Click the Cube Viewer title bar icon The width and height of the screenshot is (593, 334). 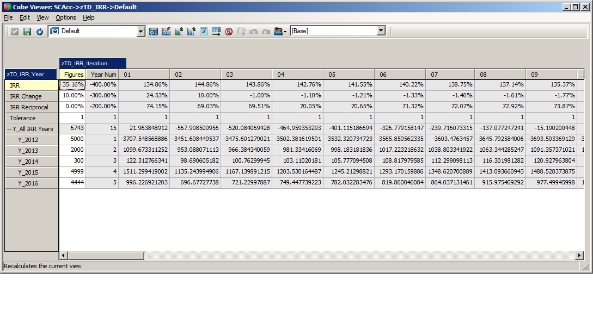pos(7,7)
